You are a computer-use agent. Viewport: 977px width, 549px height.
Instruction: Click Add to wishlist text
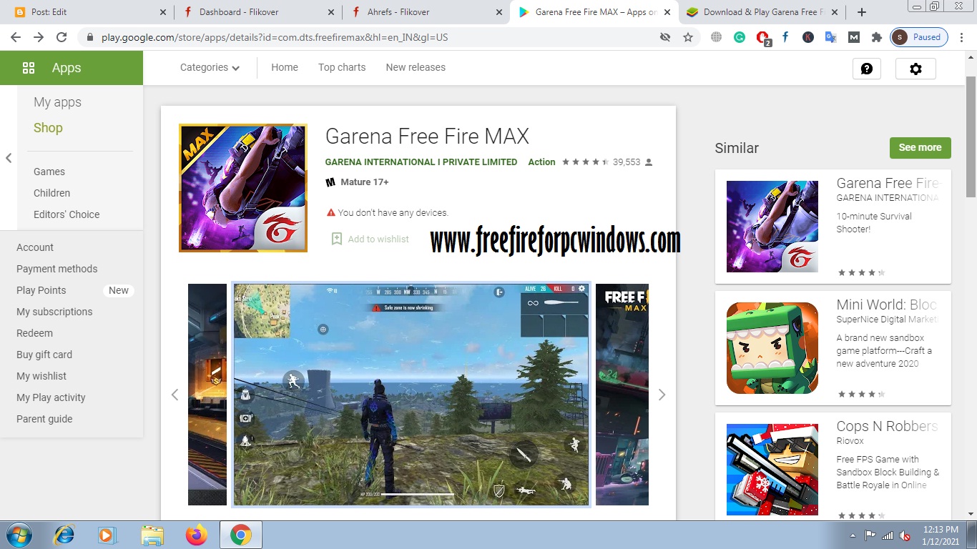pyautogui.click(x=378, y=239)
